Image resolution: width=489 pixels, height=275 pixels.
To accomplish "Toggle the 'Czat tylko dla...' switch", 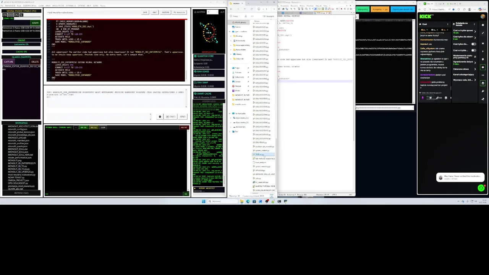I will (474, 44).
